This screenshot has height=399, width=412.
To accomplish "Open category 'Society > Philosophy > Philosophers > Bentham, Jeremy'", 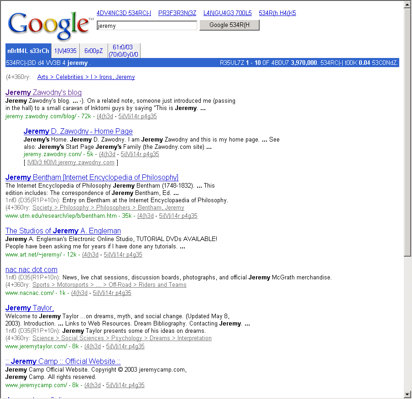I will [108, 208].
